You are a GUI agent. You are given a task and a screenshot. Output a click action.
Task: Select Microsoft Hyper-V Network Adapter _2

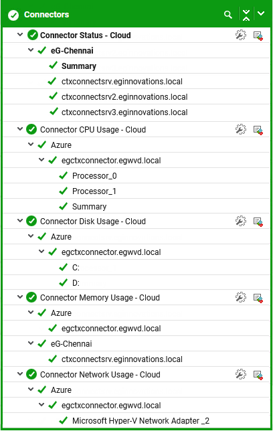(141, 420)
